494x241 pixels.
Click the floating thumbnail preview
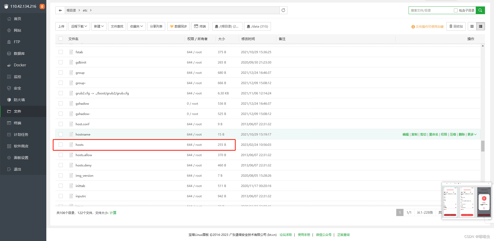click(467, 201)
